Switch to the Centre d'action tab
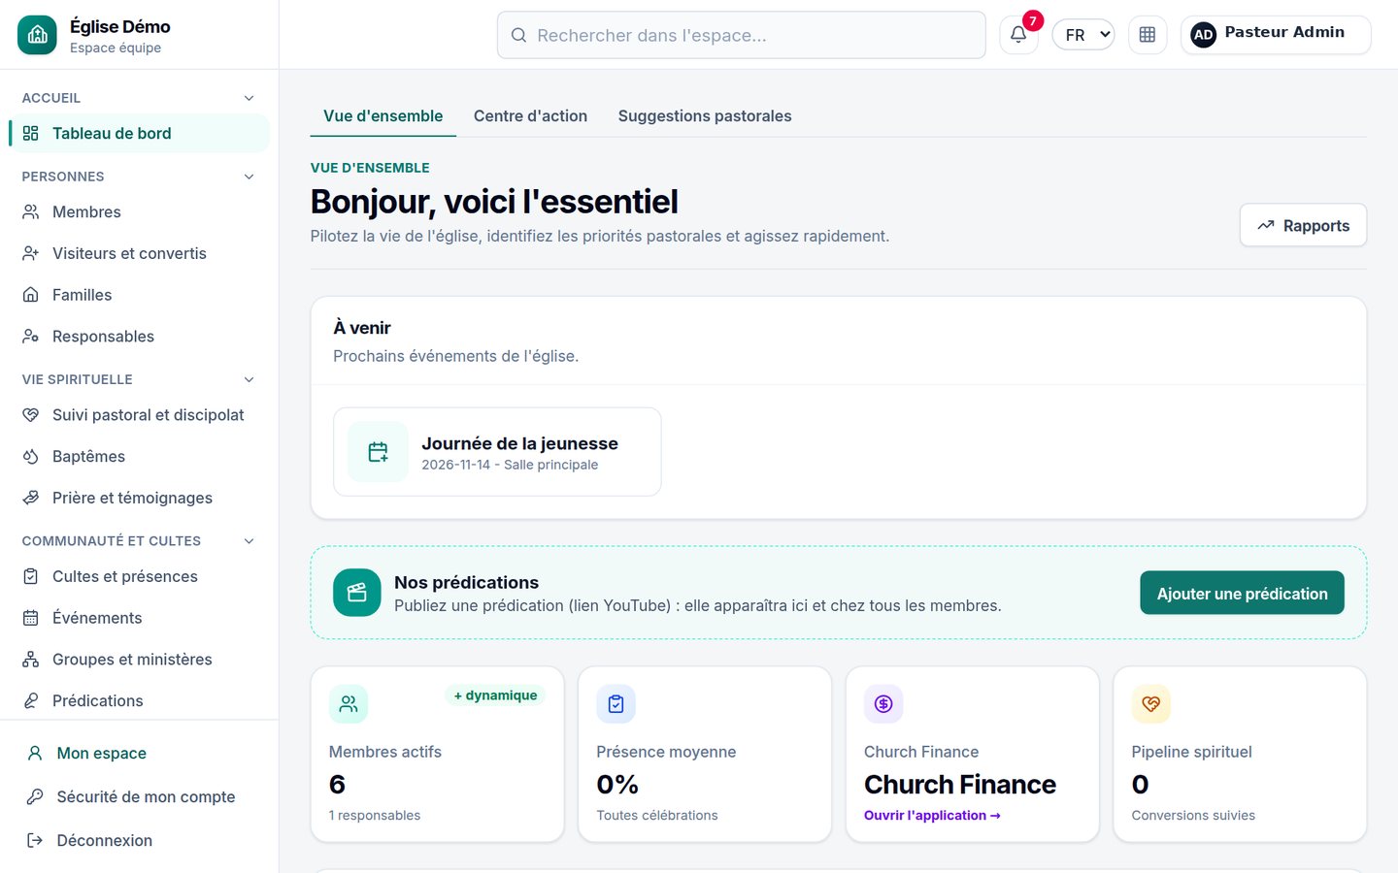The width and height of the screenshot is (1398, 873). 530,116
